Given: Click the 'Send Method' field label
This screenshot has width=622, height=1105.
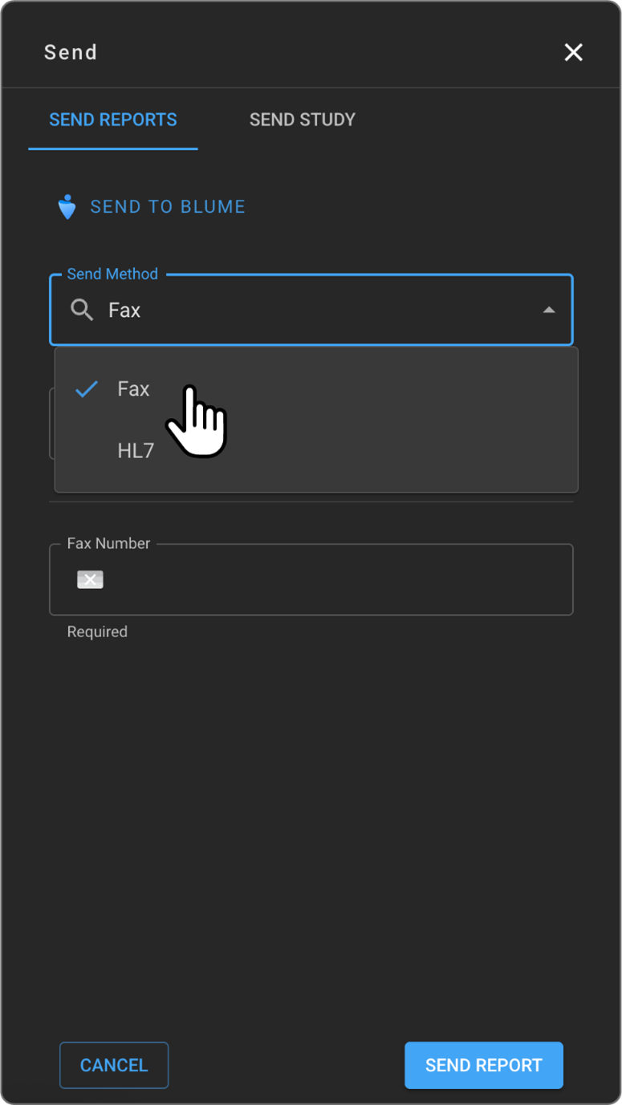Looking at the screenshot, I should tap(112, 274).
